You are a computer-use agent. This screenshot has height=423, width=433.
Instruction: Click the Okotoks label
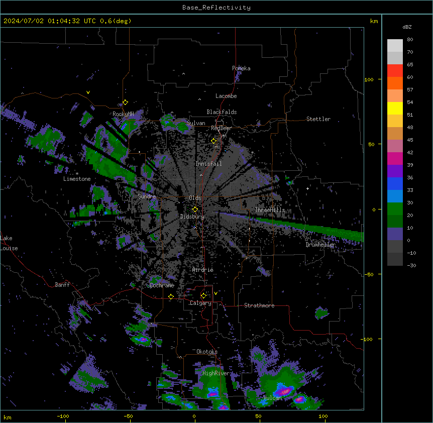coord(207,352)
